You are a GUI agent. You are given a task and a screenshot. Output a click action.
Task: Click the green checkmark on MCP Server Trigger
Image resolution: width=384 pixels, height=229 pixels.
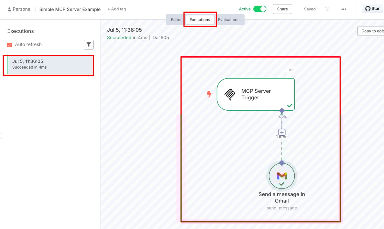pos(290,106)
